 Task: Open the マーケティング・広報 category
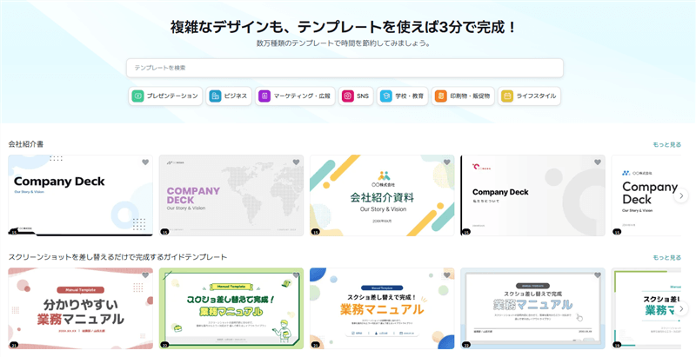295,96
